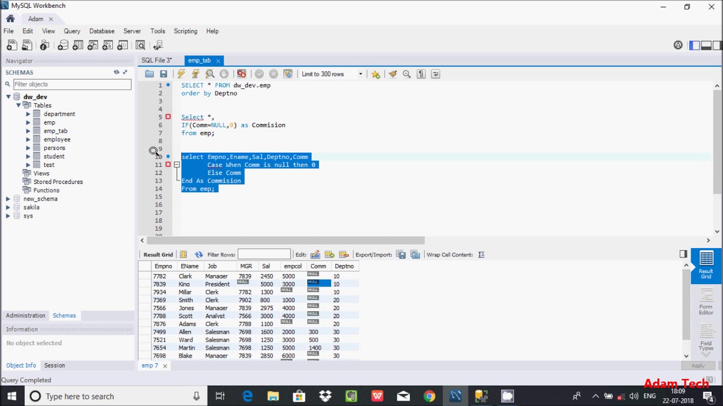Run EXPLAIN on the statement under cursor
Screen dimensions: 723x406
[210, 74]
